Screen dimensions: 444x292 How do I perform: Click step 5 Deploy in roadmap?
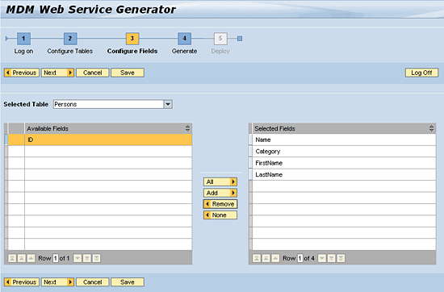[x=220, y=39]
